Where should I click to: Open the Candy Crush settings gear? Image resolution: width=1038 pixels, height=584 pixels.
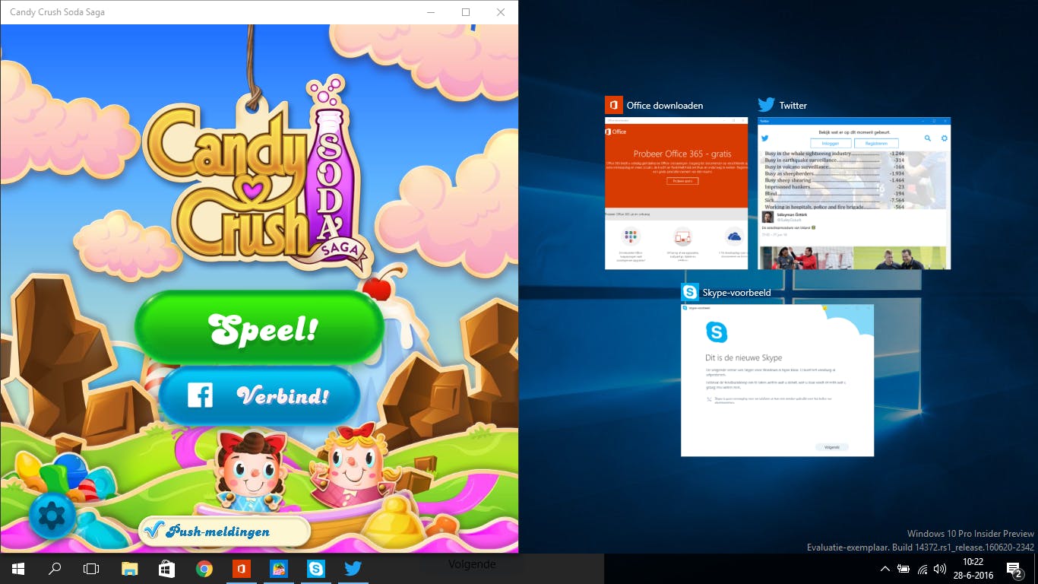click(x=52, y=516)
